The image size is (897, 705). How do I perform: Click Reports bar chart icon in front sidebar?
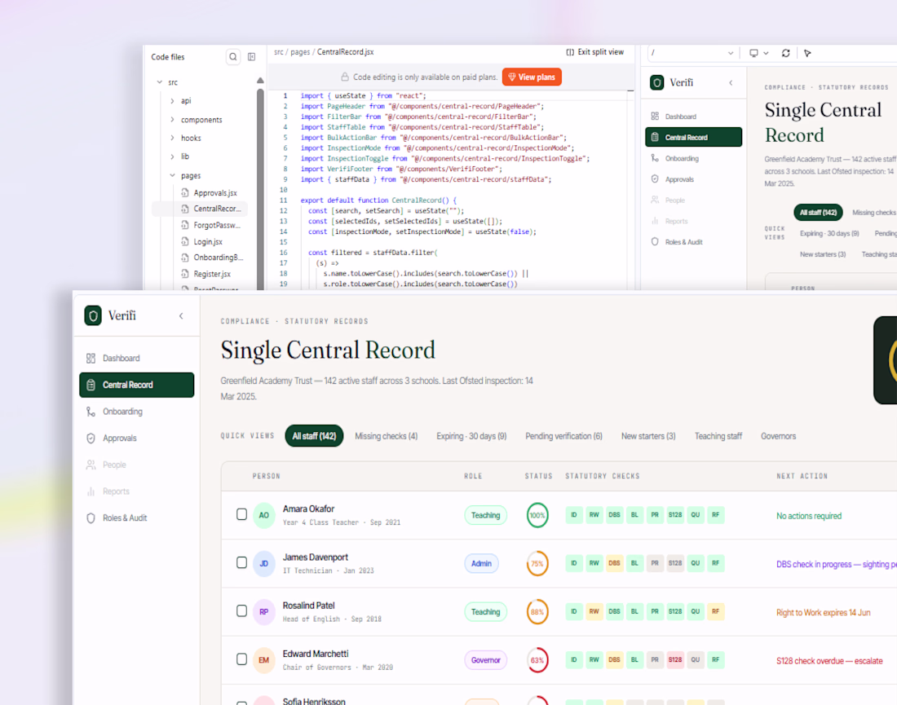click(x=91, y=491)
